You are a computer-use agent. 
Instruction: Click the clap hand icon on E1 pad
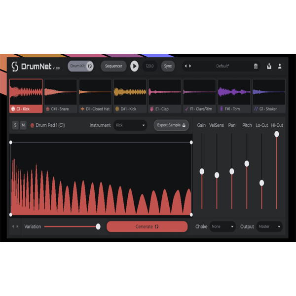[152, 109]
